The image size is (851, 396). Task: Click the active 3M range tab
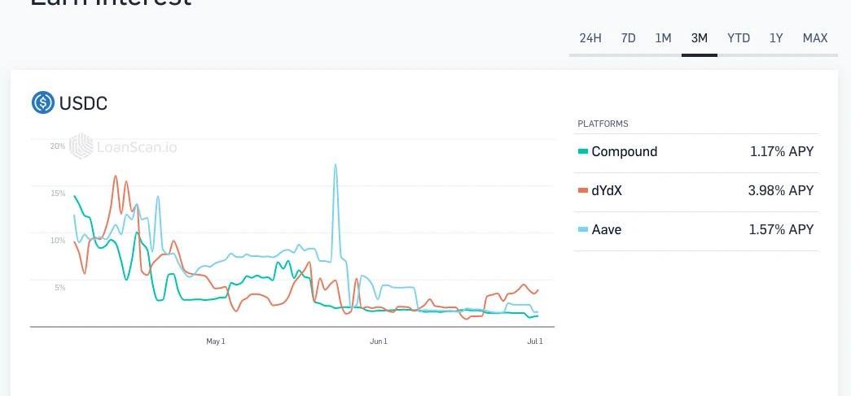pyautogui.click(x=699, y=38)
